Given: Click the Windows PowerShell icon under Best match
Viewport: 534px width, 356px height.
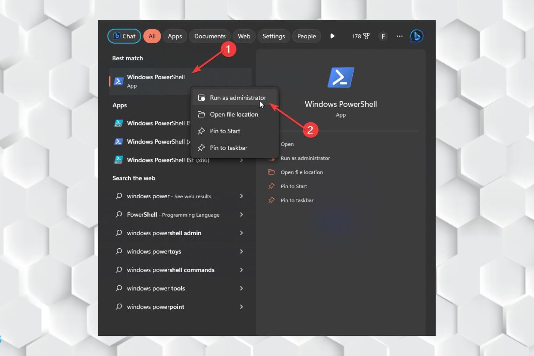Looking at the screenshot, I should pos(118,81).
